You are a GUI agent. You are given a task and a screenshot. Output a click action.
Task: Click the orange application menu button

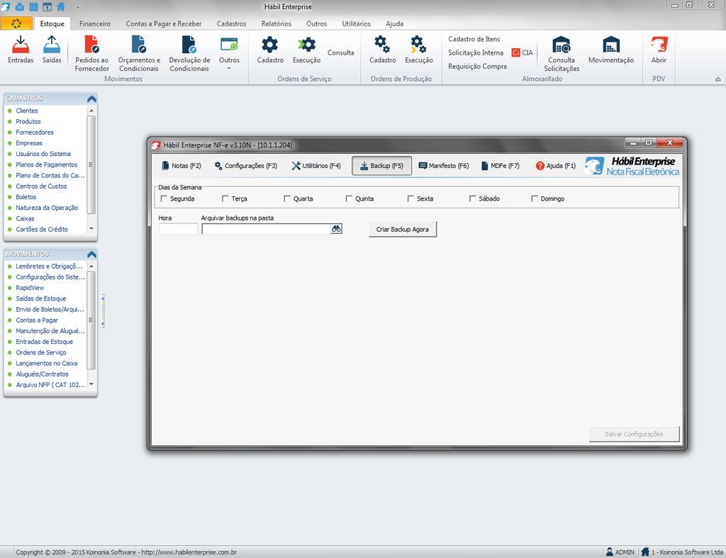tap(16, 23)
